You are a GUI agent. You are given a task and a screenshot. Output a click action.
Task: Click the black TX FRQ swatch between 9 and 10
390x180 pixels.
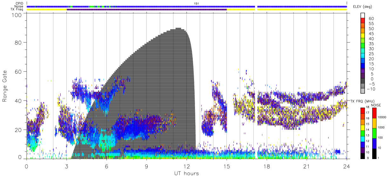pos(363,156)
